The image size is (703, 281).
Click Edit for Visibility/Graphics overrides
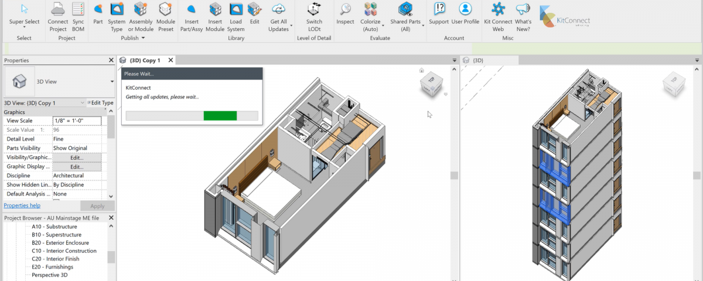pyautogui.click(x=77, y=157)
